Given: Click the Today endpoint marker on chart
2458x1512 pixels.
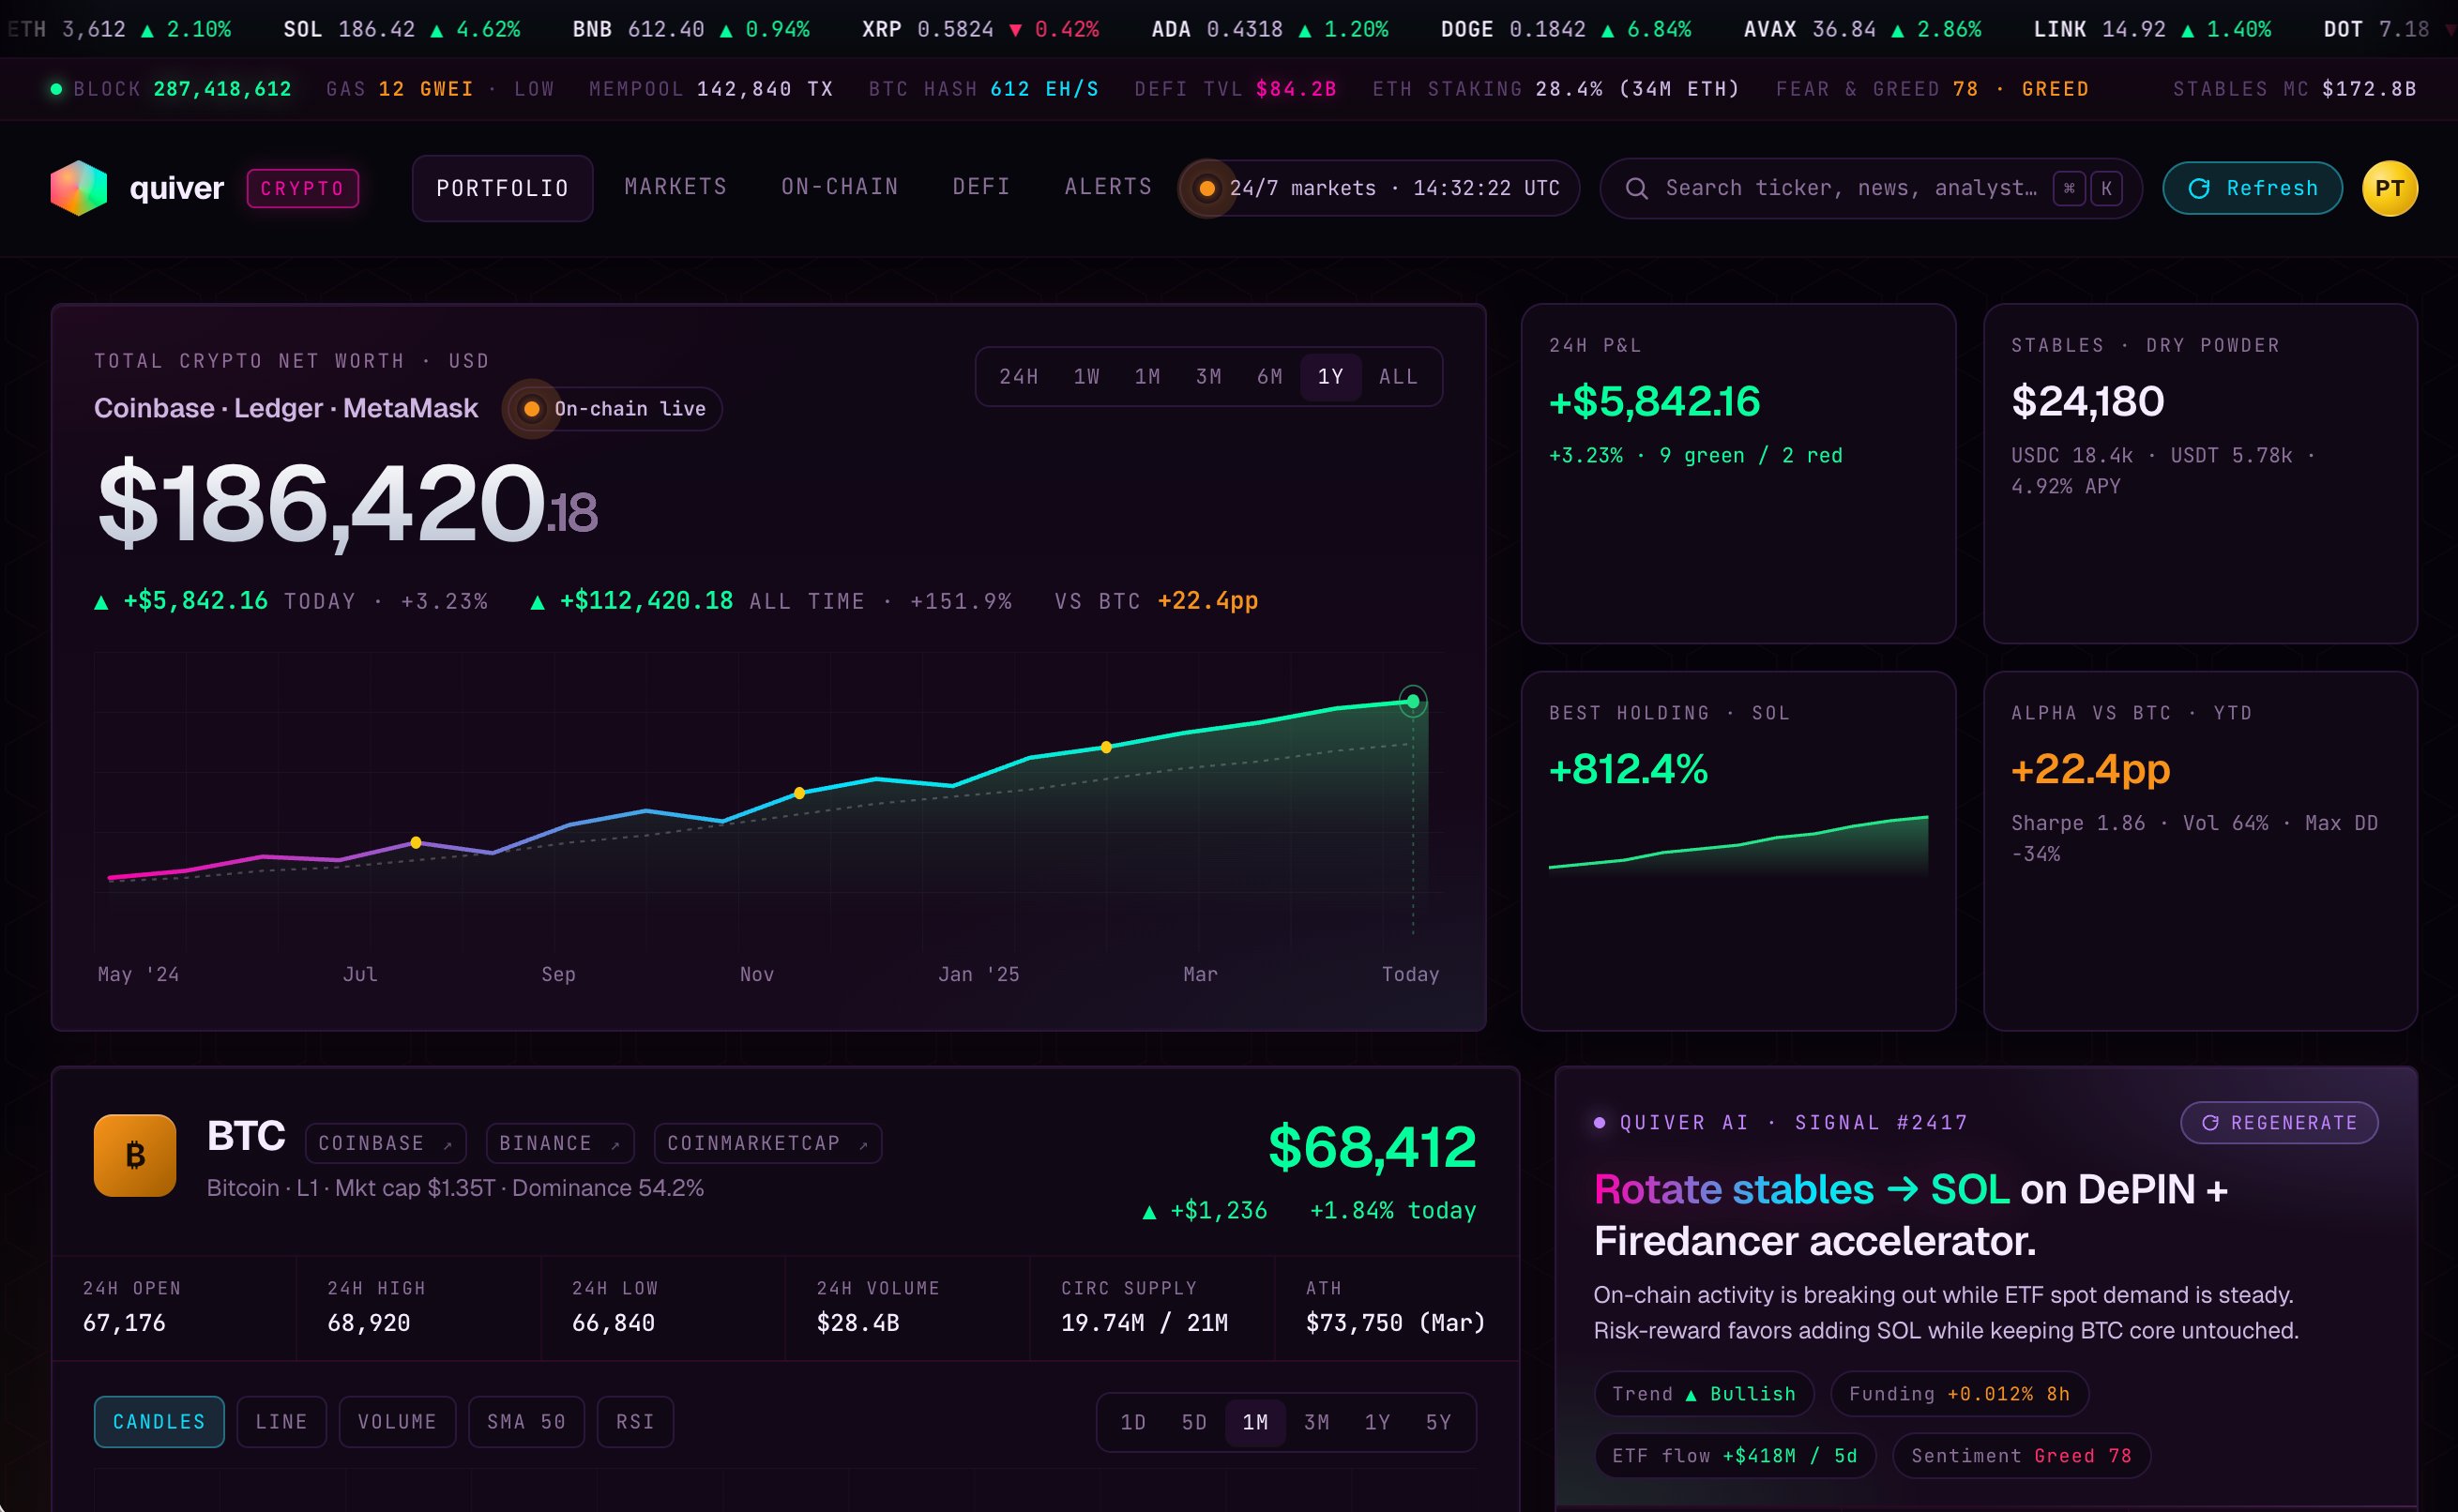Looking at the screenshot, I should tap(1412, 701).
